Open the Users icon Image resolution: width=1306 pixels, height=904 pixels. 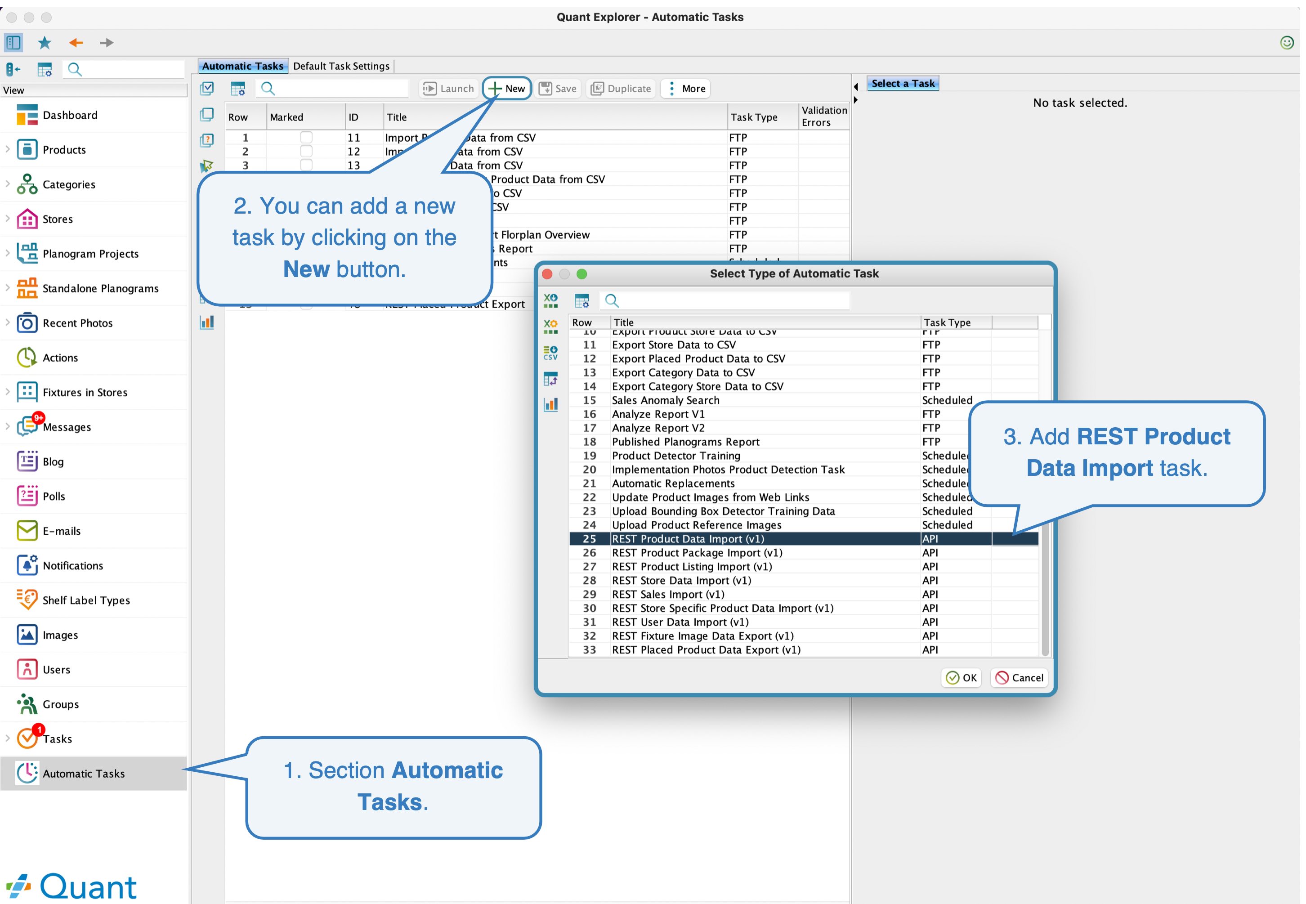click(x=27, y=669)
